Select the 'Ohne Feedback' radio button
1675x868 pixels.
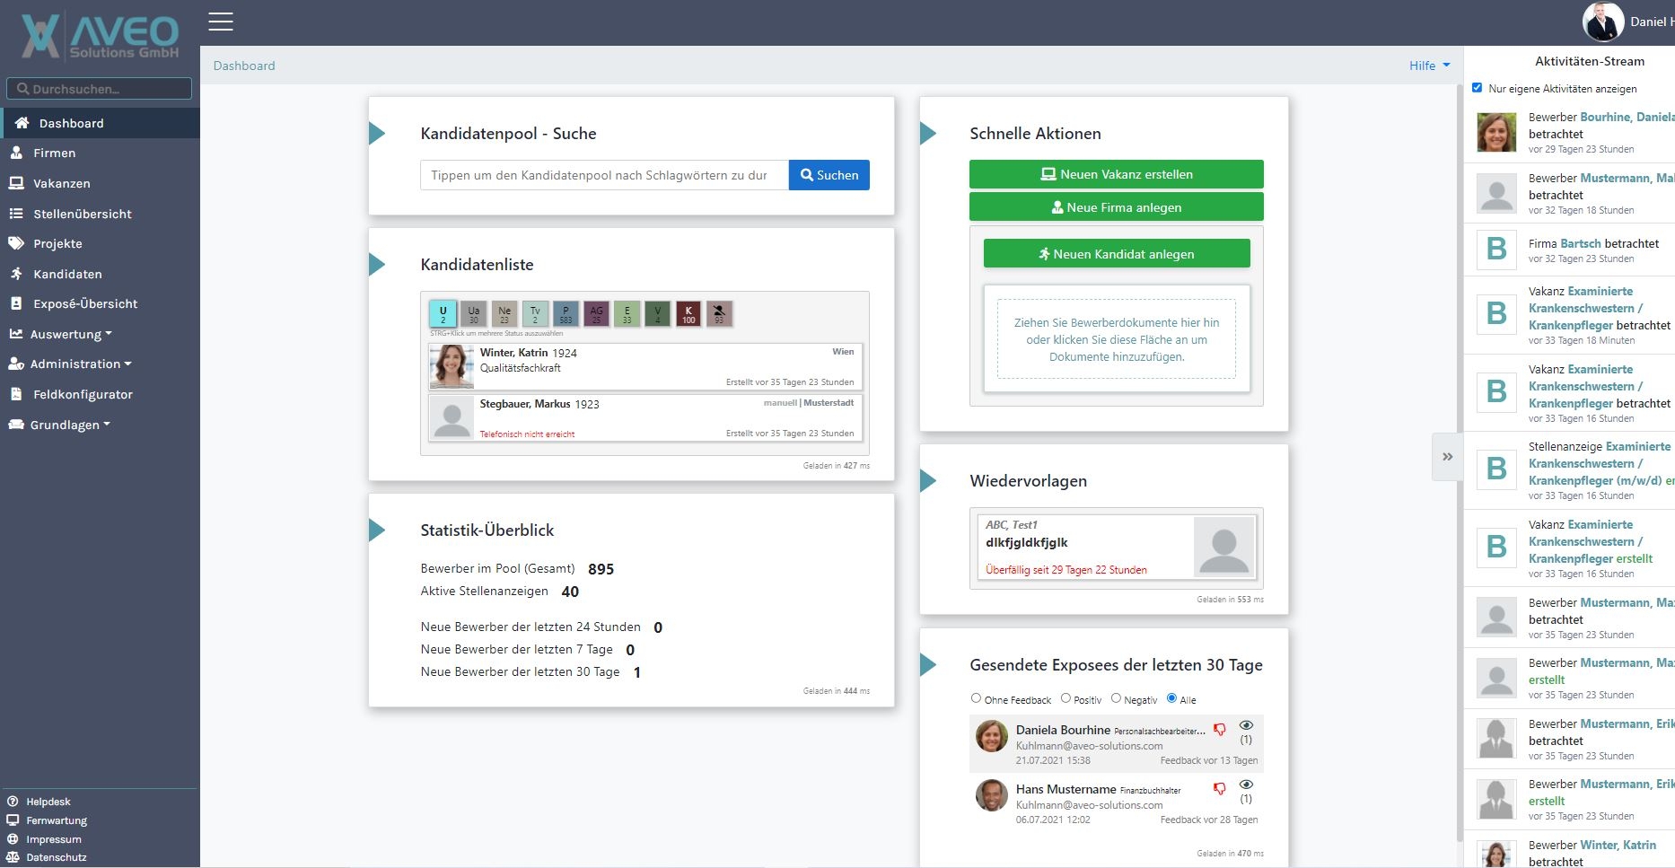coord(976,698)
